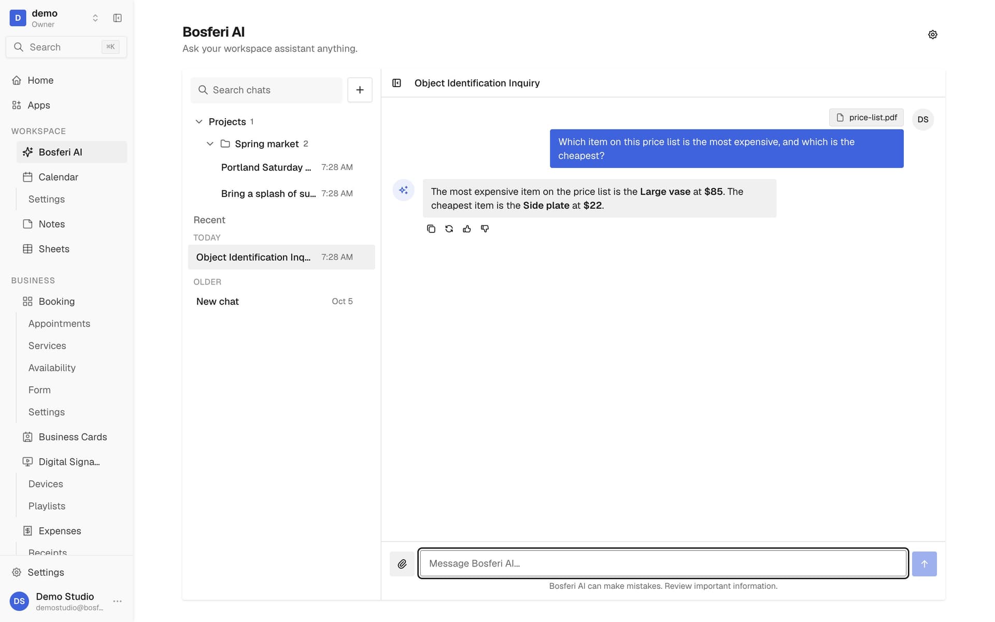Open the Demo Studio account options ellipsis
Image resolution: width=995 pixels, height=622 pixels.
click(118, 601)
